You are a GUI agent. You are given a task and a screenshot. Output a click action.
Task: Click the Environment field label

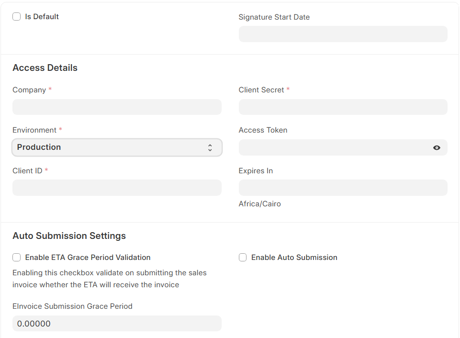[x=34, y=130]
